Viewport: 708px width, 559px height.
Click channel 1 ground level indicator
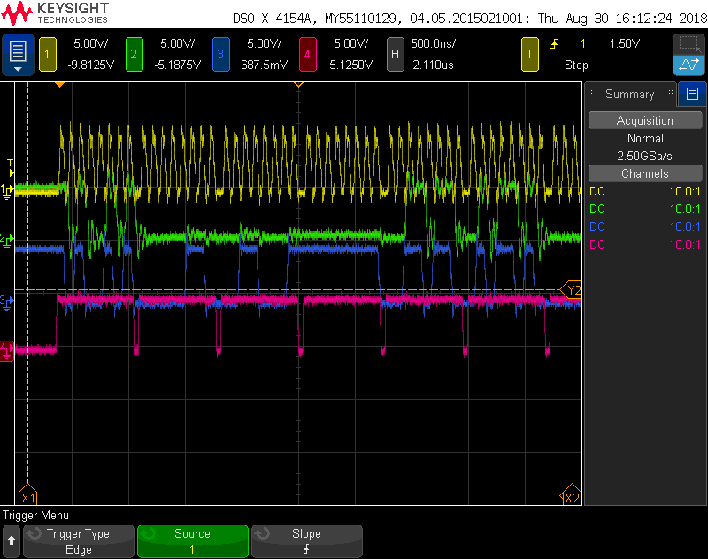point(6,191)
